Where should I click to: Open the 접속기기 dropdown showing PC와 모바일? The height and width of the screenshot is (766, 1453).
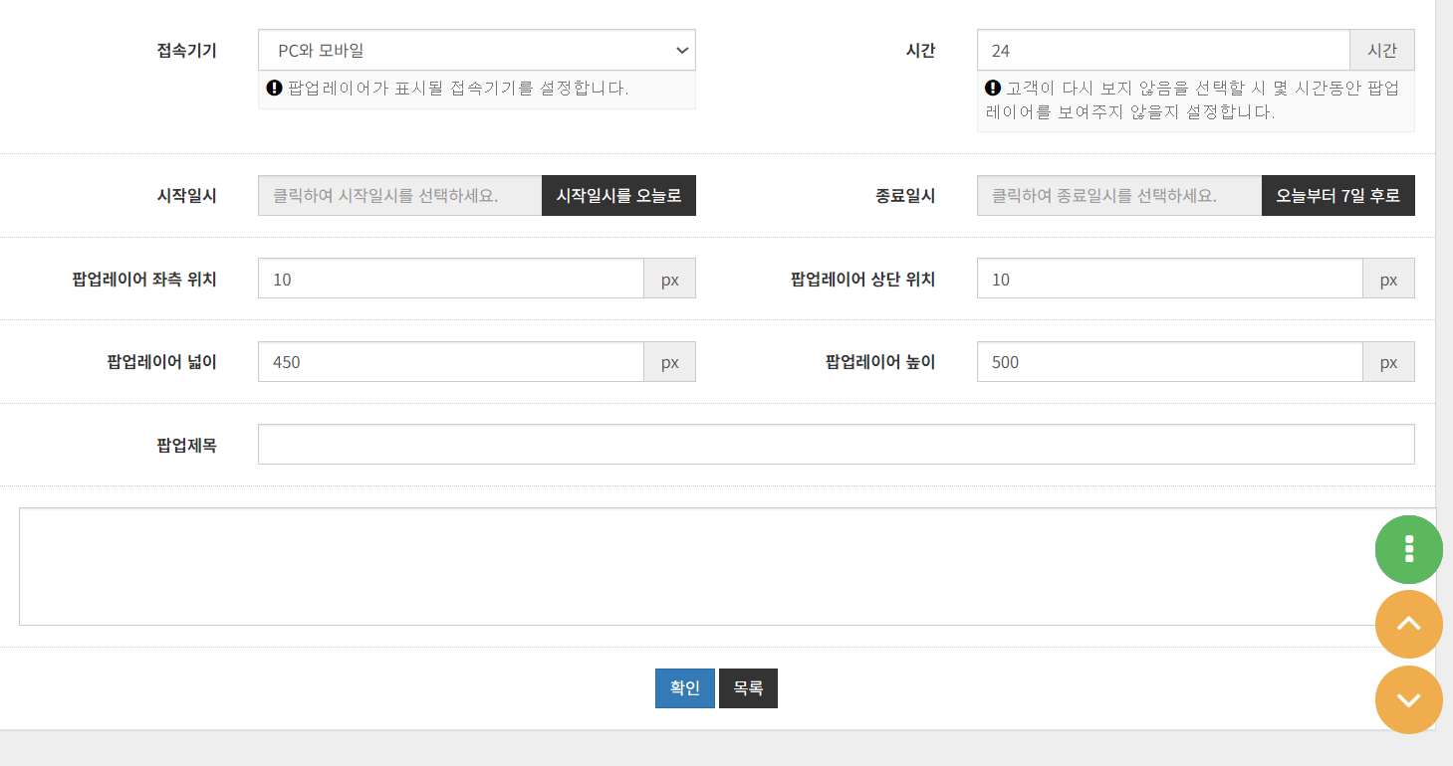point(476,50)
